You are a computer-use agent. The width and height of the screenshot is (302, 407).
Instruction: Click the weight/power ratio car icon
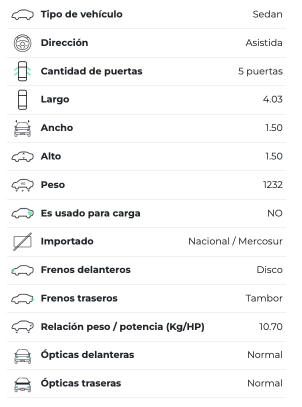coord(22,327)
